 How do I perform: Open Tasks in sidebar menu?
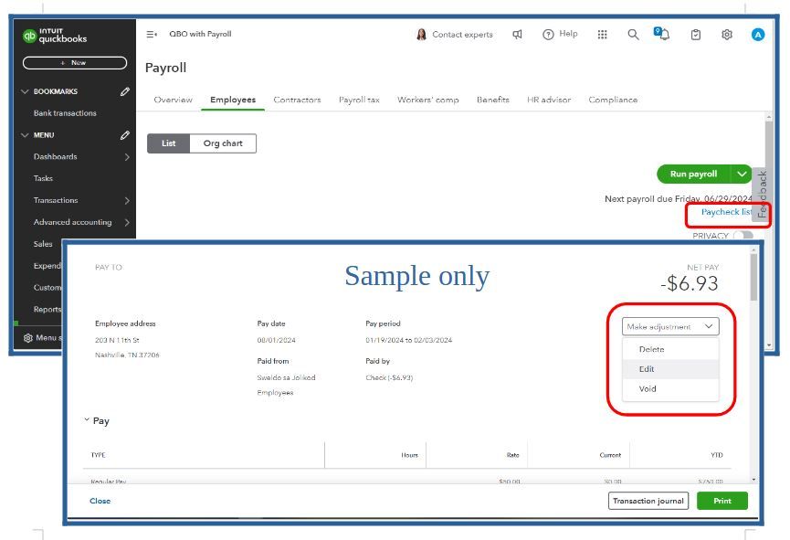click(43, 178)
